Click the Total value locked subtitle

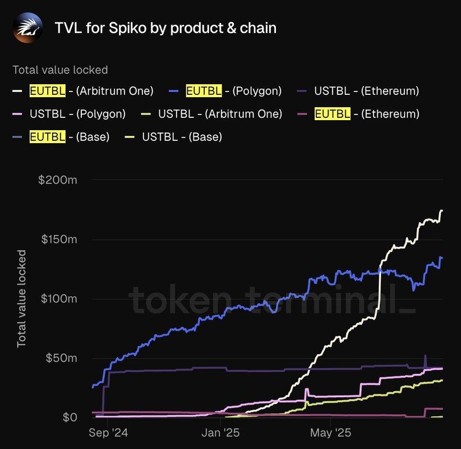[60, 70]
